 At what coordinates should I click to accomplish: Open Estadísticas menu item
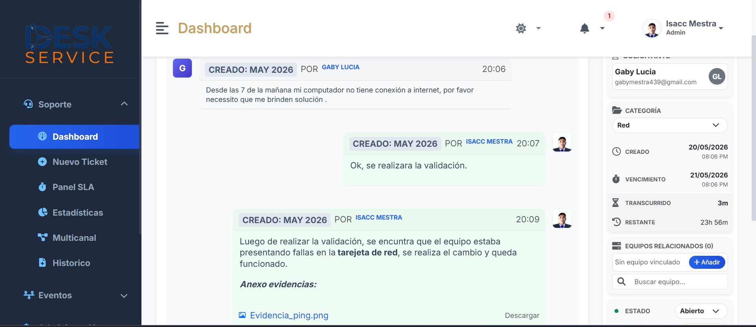pyautogui.click(x=78, y=212)
